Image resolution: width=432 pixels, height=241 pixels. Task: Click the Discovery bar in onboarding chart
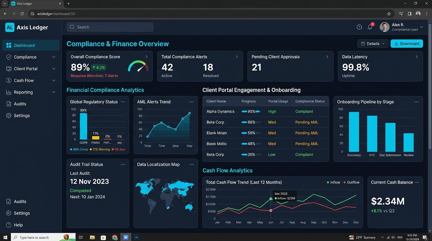(354, 132)
